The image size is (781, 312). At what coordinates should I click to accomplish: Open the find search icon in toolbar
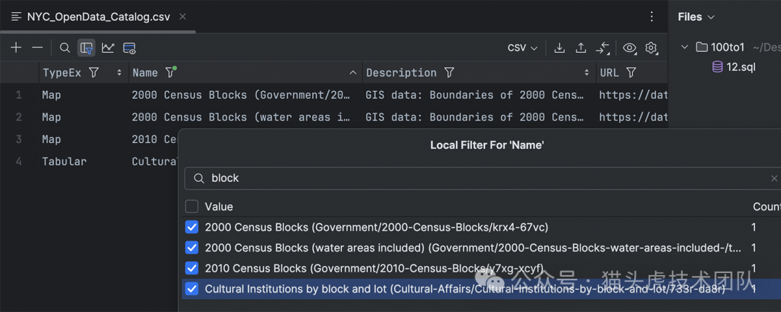click(x=65, y=48)
